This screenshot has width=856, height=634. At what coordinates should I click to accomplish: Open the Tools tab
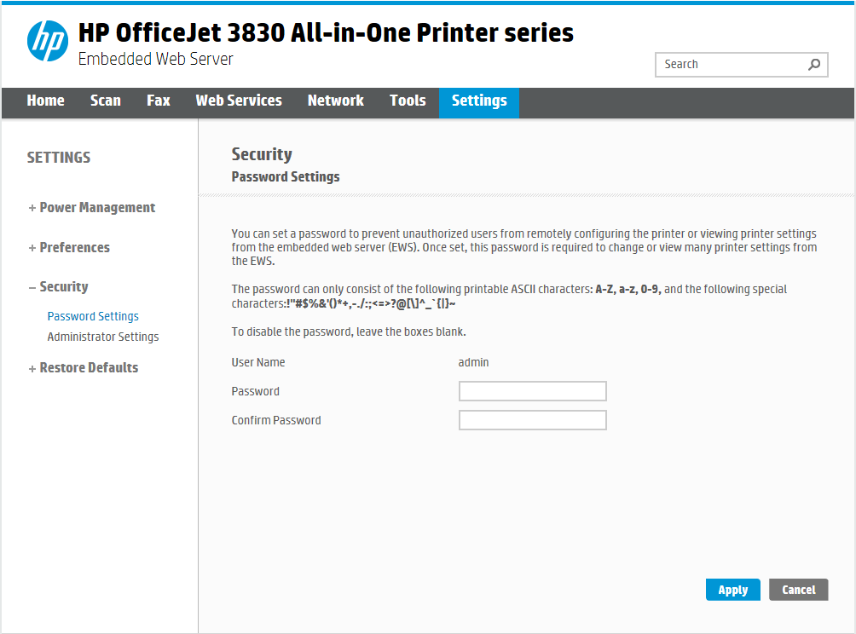point(408,101)
